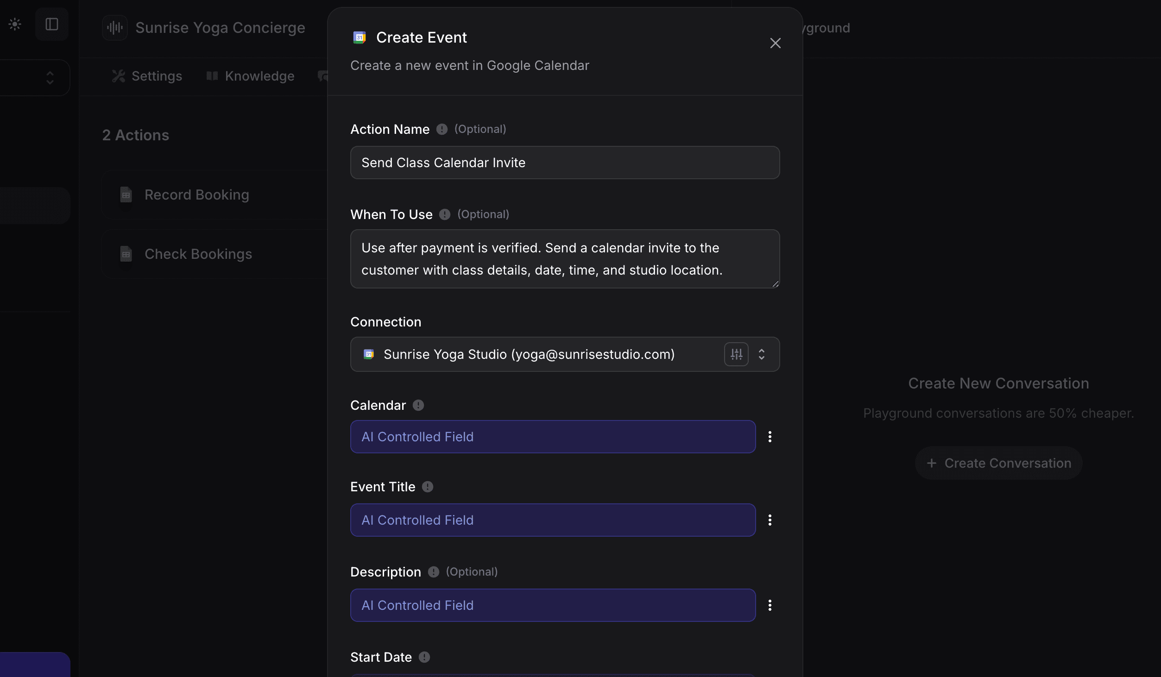The width and height of the screenshot is (1161, 677).
Task: Open the Connection account selector
Action: coord(762,354)
